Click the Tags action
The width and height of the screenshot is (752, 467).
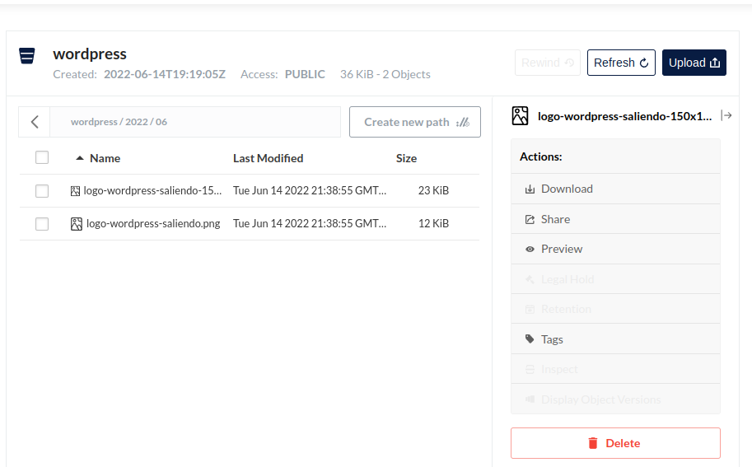(x=616, y=339)
